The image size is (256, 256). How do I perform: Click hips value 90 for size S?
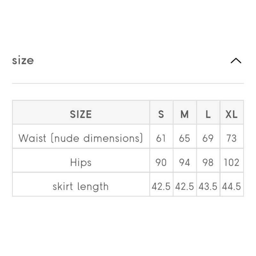(x=161, y=163)
